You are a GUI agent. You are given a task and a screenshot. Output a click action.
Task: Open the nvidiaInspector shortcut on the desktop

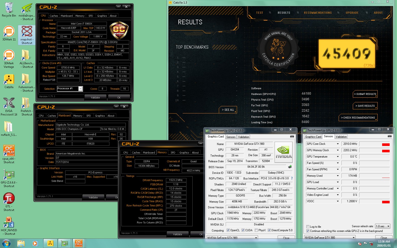(27, 12)
